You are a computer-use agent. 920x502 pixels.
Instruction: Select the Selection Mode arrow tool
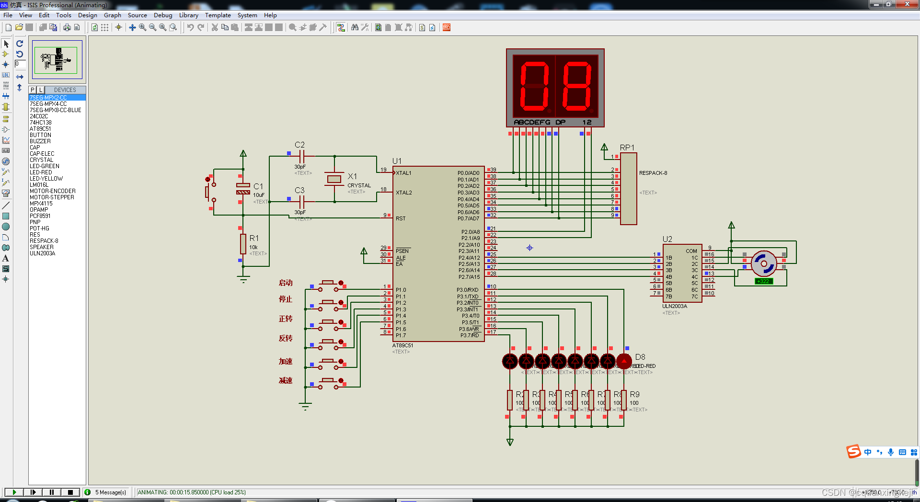point(6,44)
